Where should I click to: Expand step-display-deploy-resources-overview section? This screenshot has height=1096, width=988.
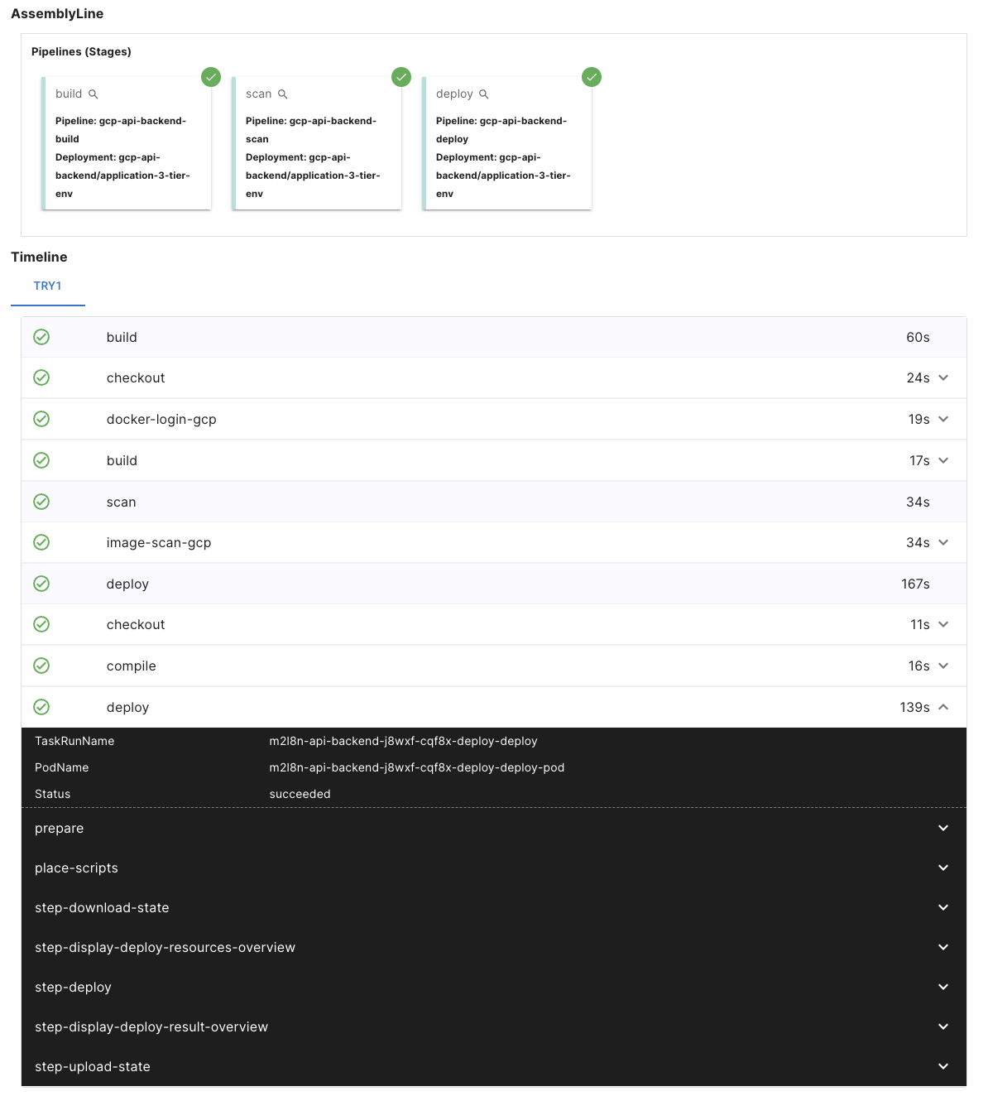pos(943,947)
